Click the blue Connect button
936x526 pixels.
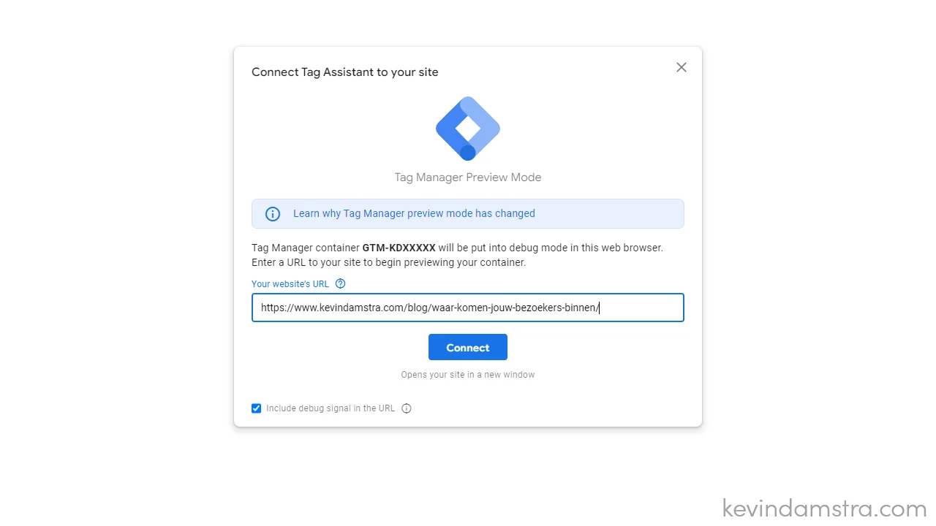point(468,348)
